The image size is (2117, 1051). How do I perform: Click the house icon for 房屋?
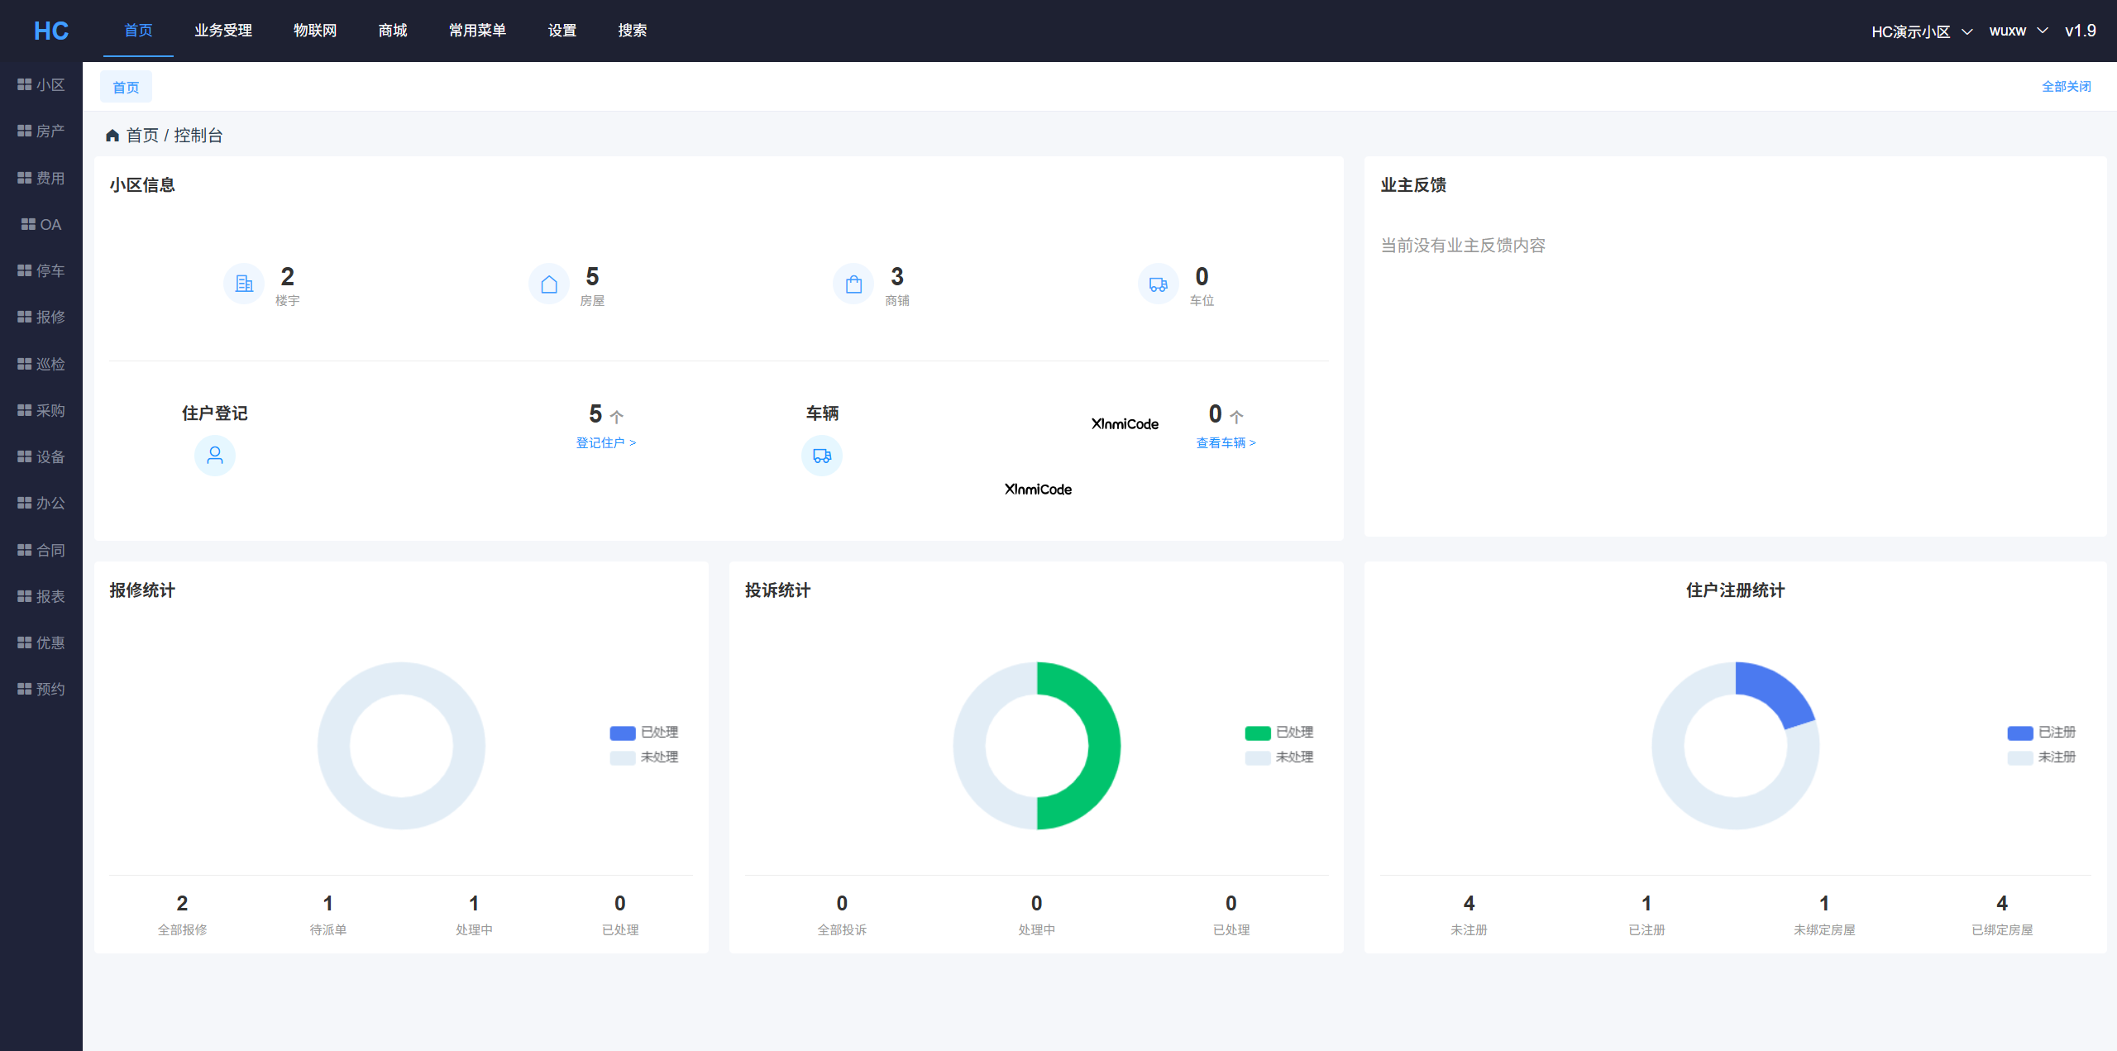pyautogui.click(x=549, y=284)
